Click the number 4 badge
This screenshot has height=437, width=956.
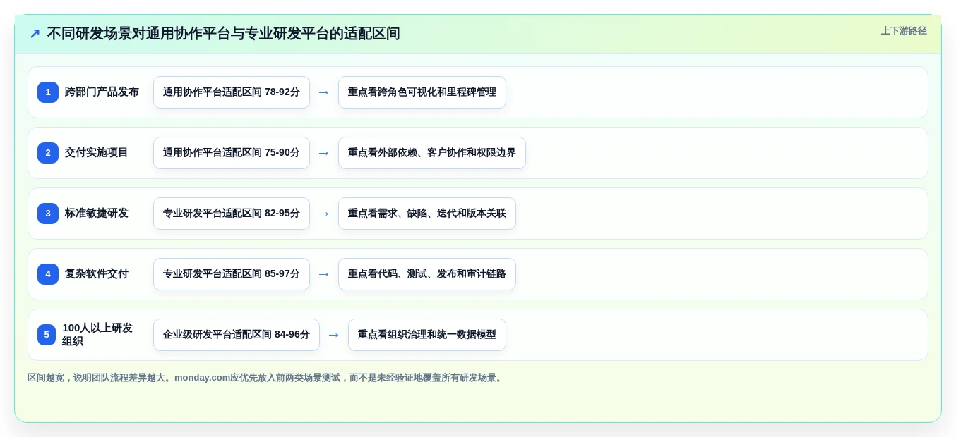[x=48, y=274]
